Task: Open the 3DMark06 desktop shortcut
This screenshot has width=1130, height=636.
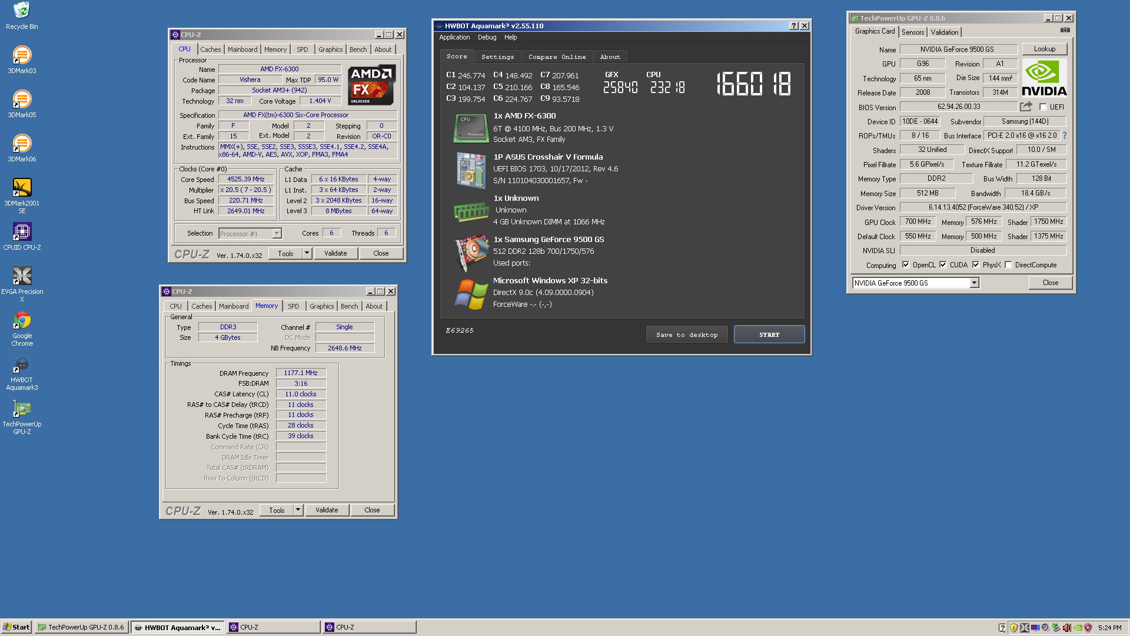Action: tap(22, 148)
